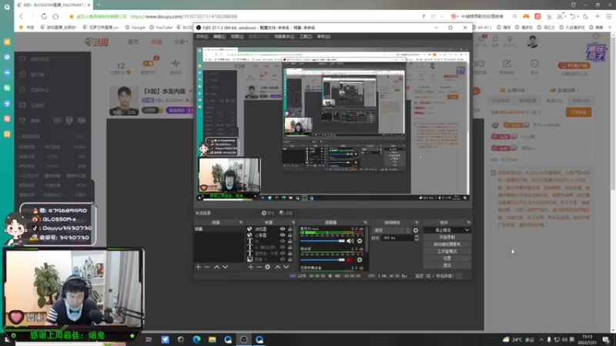Open the 帮助(H) menu in OBS
The image size is (616, 346).
323,36
